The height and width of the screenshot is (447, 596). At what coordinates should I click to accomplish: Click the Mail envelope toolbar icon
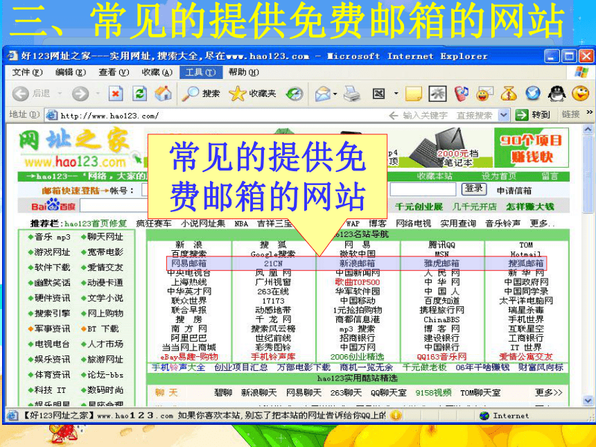click(x=322, y=94)
